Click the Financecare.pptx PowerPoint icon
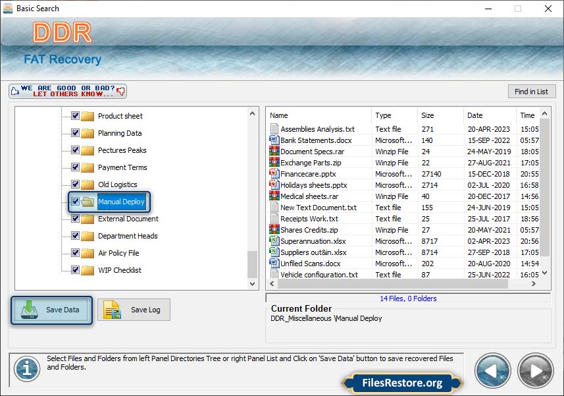The height and width of the screenshot is (396, 564). [x=274, y=173]
